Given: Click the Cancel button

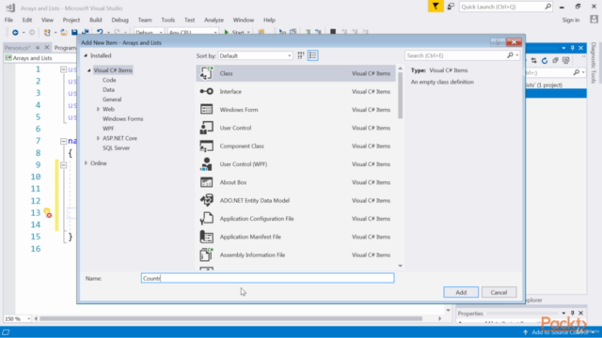Looking at the screenshot, I should 499,292.
